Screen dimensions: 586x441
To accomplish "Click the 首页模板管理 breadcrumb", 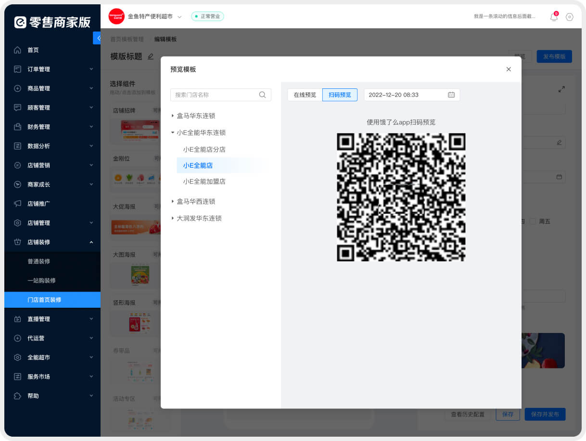I will 127,39.
